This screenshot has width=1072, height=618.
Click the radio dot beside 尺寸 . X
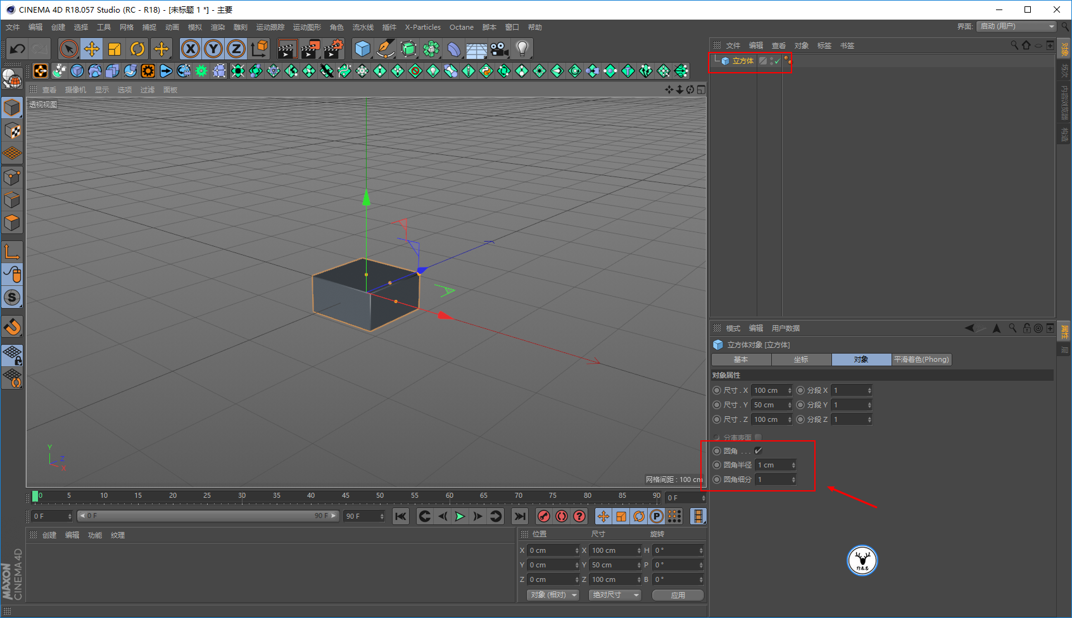(717, 390)
